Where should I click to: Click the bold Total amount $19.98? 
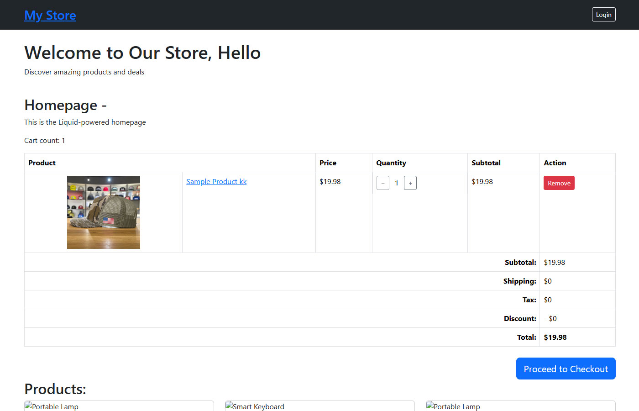[x=555, y=337]
